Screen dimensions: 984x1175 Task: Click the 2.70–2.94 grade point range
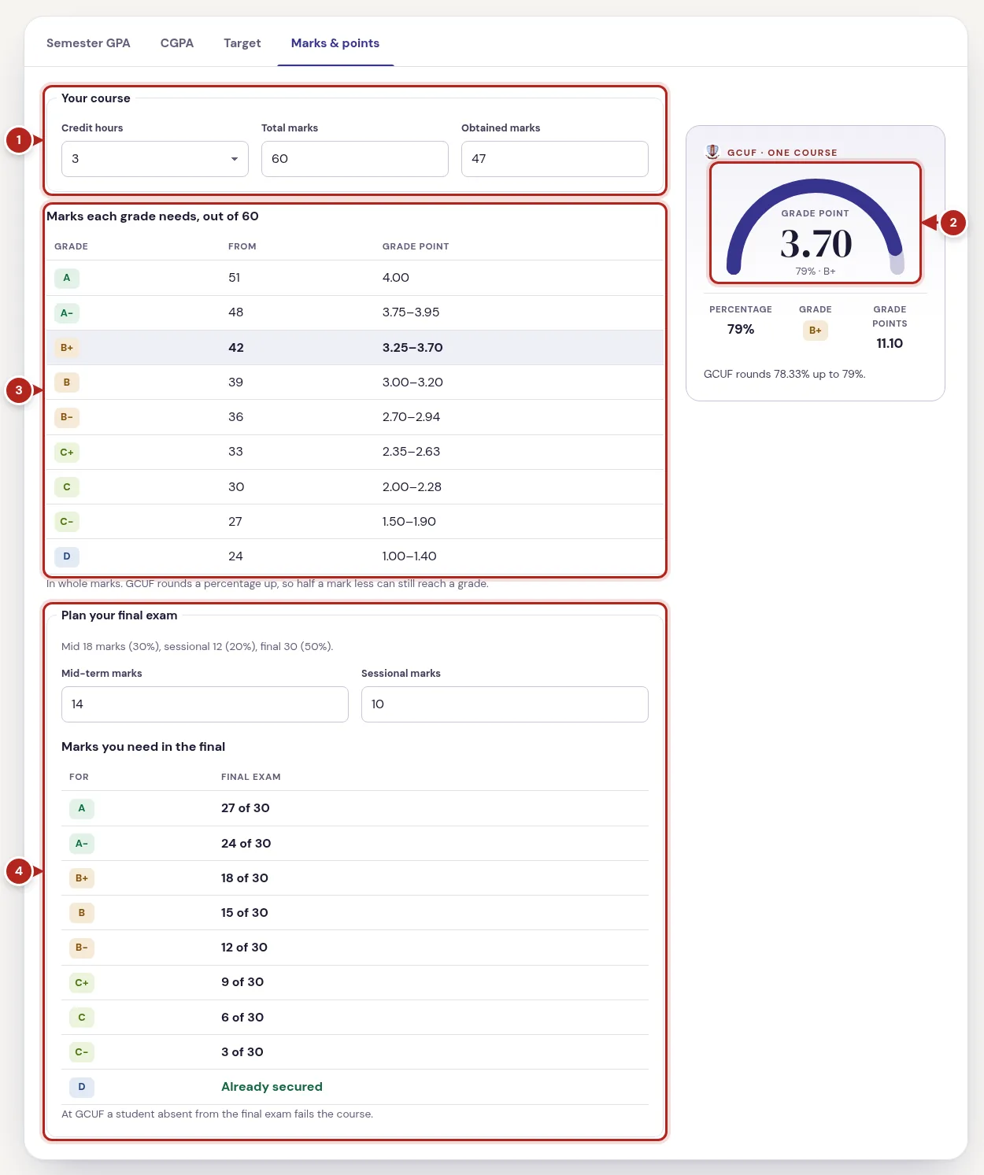point(411,417)
